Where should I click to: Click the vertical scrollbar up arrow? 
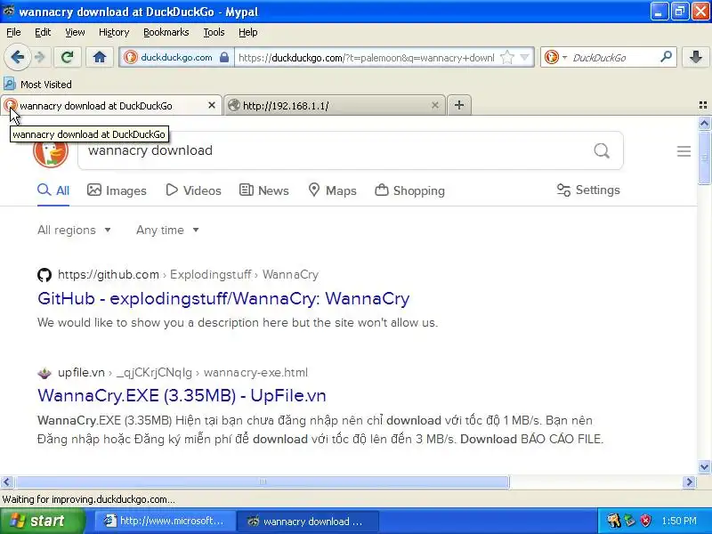[x=704, y=123]
